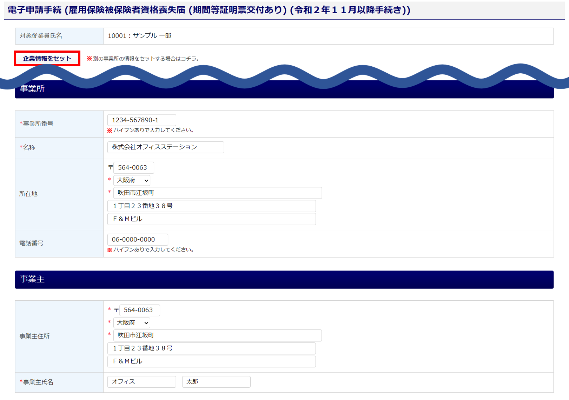Edit the 事業主住所 street address field
This screenshot has height=400, width=569.
tap(212, 348)
